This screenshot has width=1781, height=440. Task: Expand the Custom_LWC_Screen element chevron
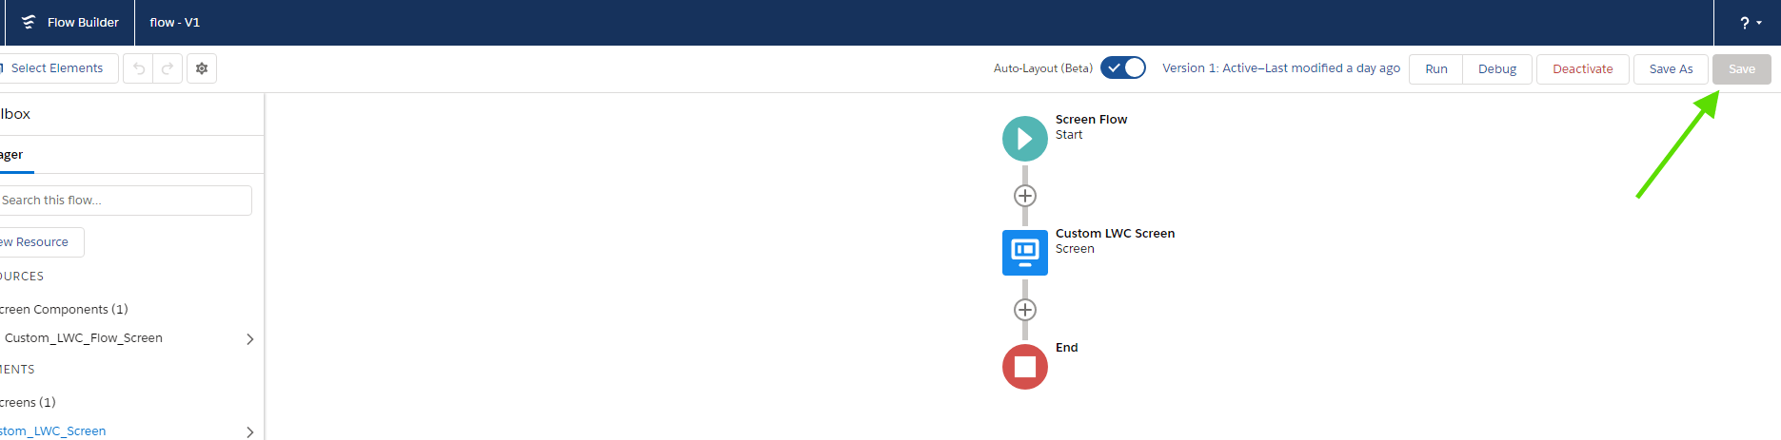[x=249, y=431]
